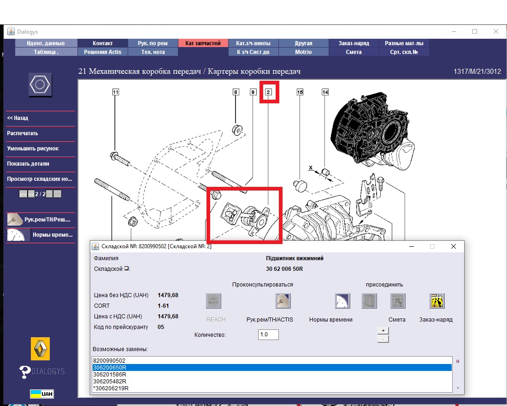507x406 pixels.
Task: Click the stock number 30 62 006 50R
Action: (284, 269)
